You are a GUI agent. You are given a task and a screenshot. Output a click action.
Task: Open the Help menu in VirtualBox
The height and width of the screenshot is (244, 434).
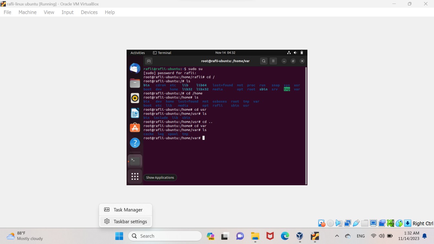click(110, 12)
